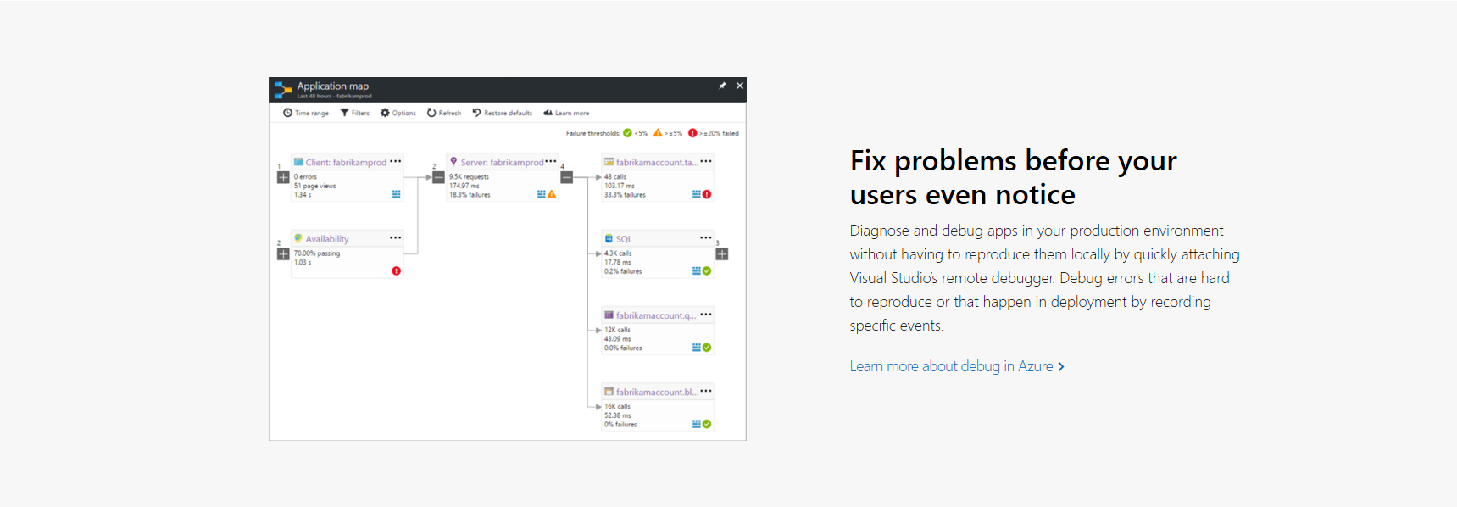Viewport: 1457px width, 507px height.
Task: Click the 'Fix problems before your users' heading
Action: click(x=1014, y=177)
